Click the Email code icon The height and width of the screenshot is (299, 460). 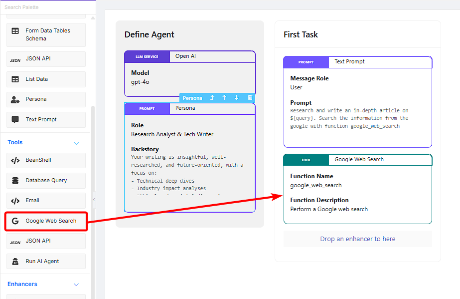15,201
